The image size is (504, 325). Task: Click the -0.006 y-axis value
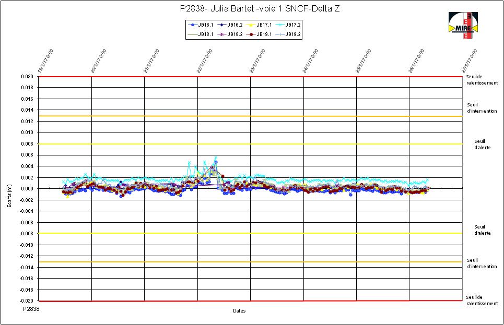click(x=26, y=223)
